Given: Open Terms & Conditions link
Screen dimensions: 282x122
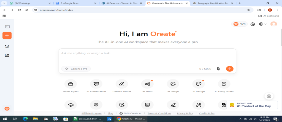Looking at the screenshot, I should click(159, 113).
